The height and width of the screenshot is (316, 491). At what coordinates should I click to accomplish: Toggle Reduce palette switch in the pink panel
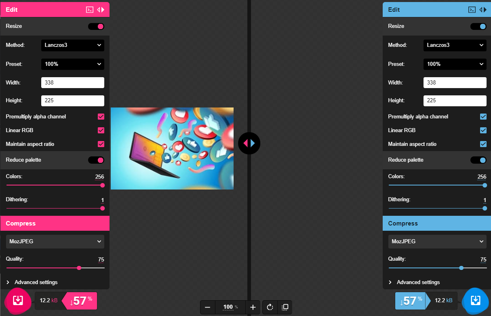[x=96, y=160]
